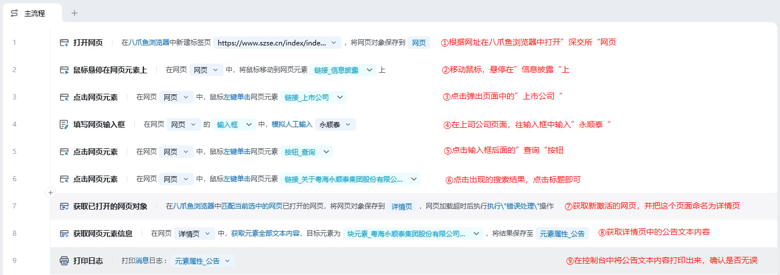Click 模拟人工输入 option in line 4

292,124
